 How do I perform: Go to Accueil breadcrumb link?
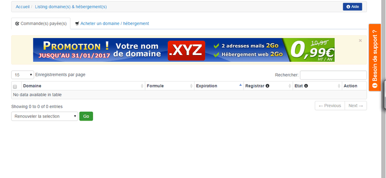(x=23, y=7)
